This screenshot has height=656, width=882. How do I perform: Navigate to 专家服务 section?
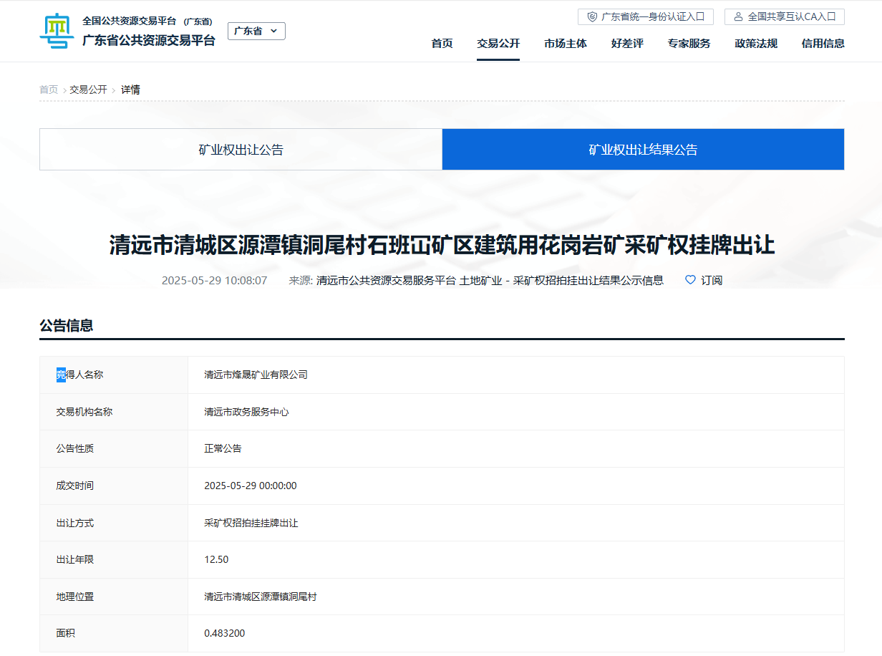coord(689,44)
